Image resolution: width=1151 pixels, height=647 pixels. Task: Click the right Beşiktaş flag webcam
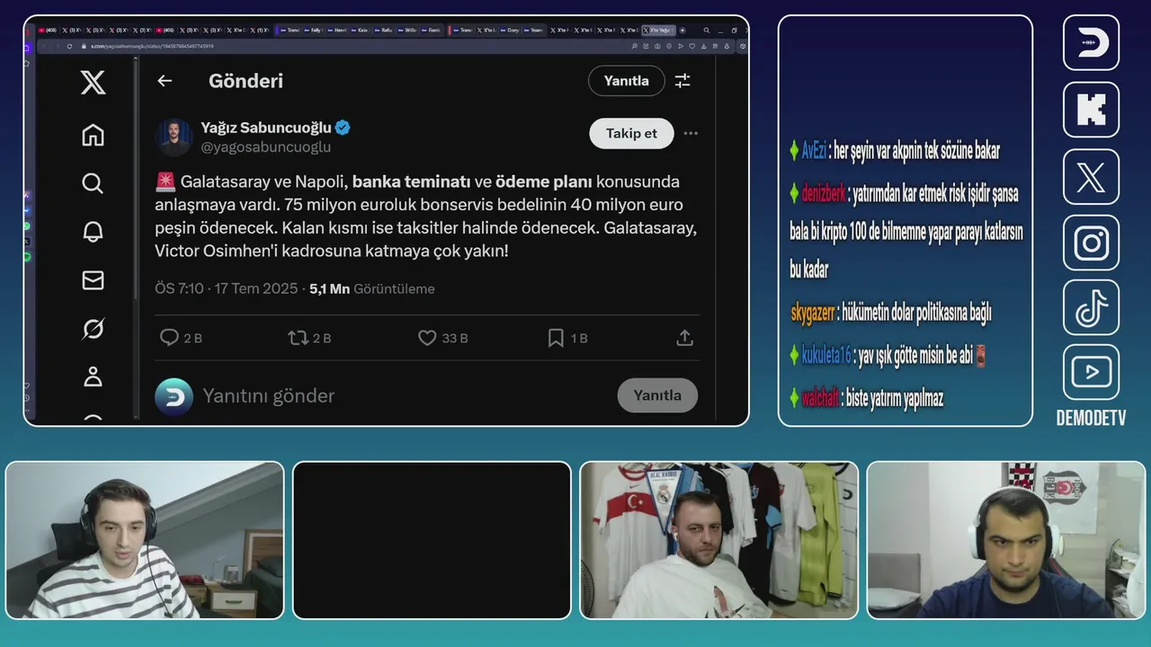(1005, 540)
